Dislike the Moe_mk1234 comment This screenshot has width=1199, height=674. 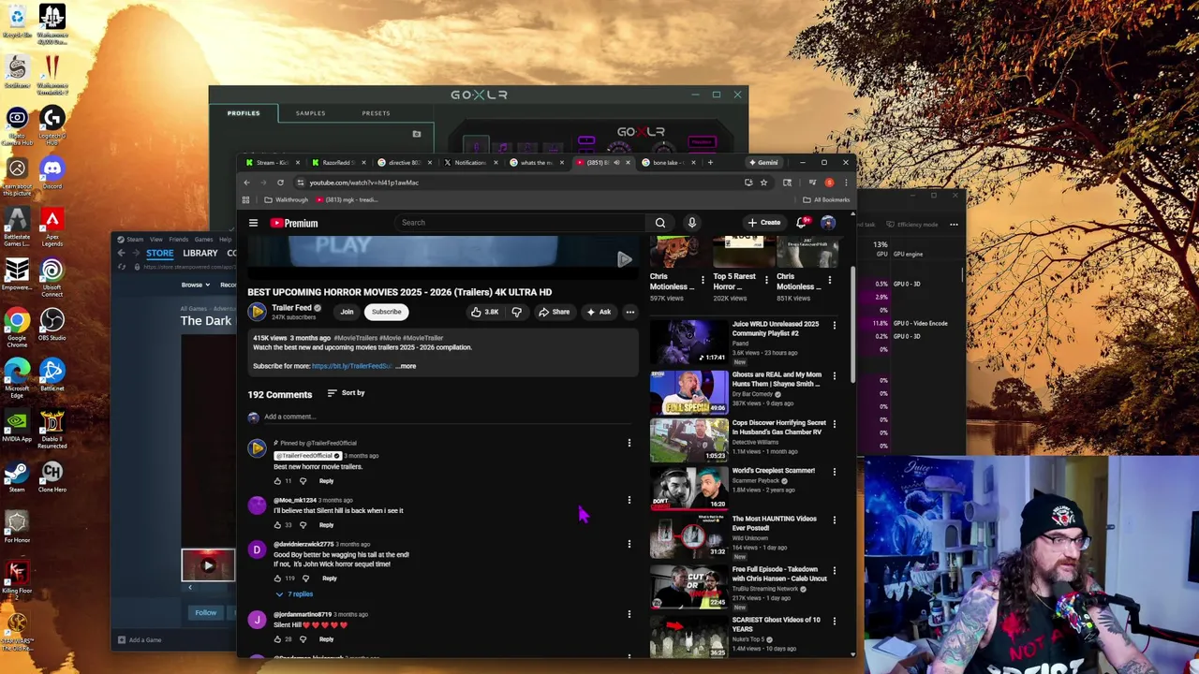(x=303, y=525)
